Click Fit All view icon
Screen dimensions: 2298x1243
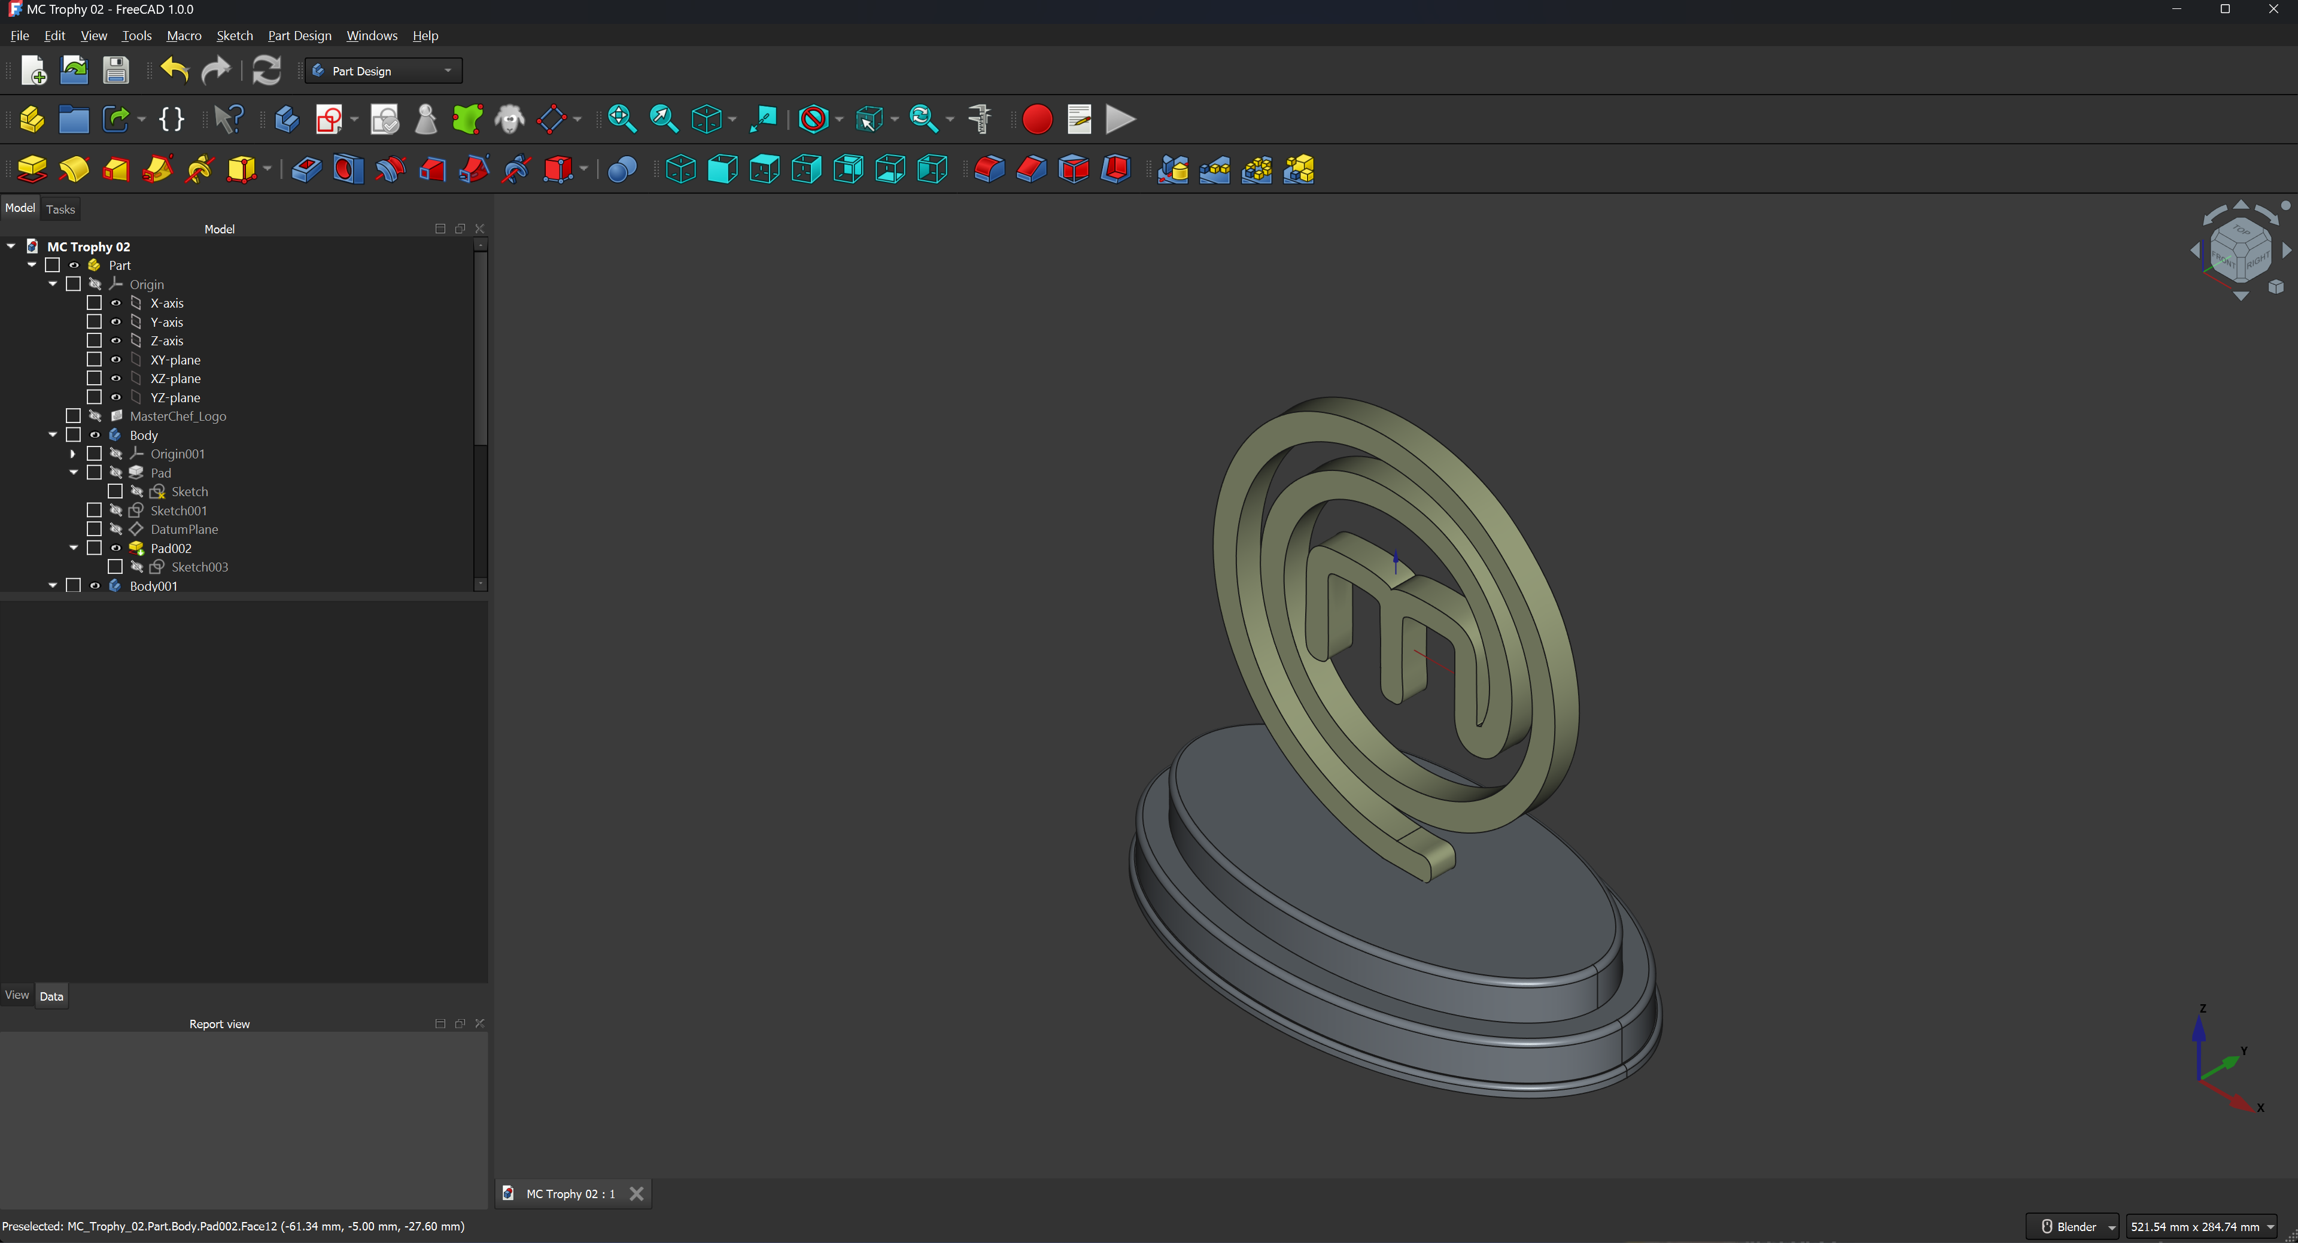622,120
